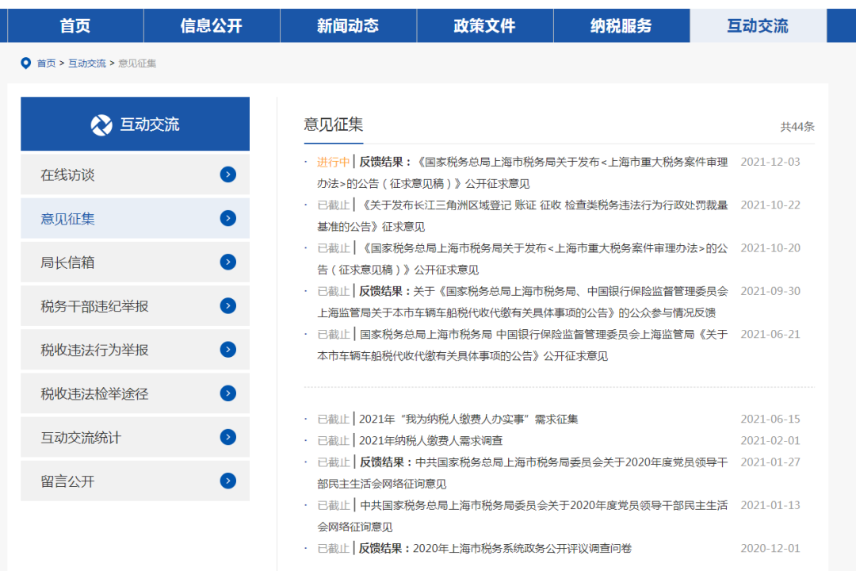Click the 意见征集 breadcrumb text
856x571 pixels.
click(x=138, y=63)
